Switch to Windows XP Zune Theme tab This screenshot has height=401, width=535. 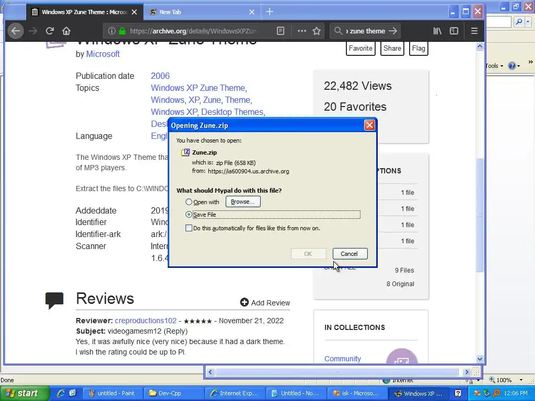click(x=84, y=12)
